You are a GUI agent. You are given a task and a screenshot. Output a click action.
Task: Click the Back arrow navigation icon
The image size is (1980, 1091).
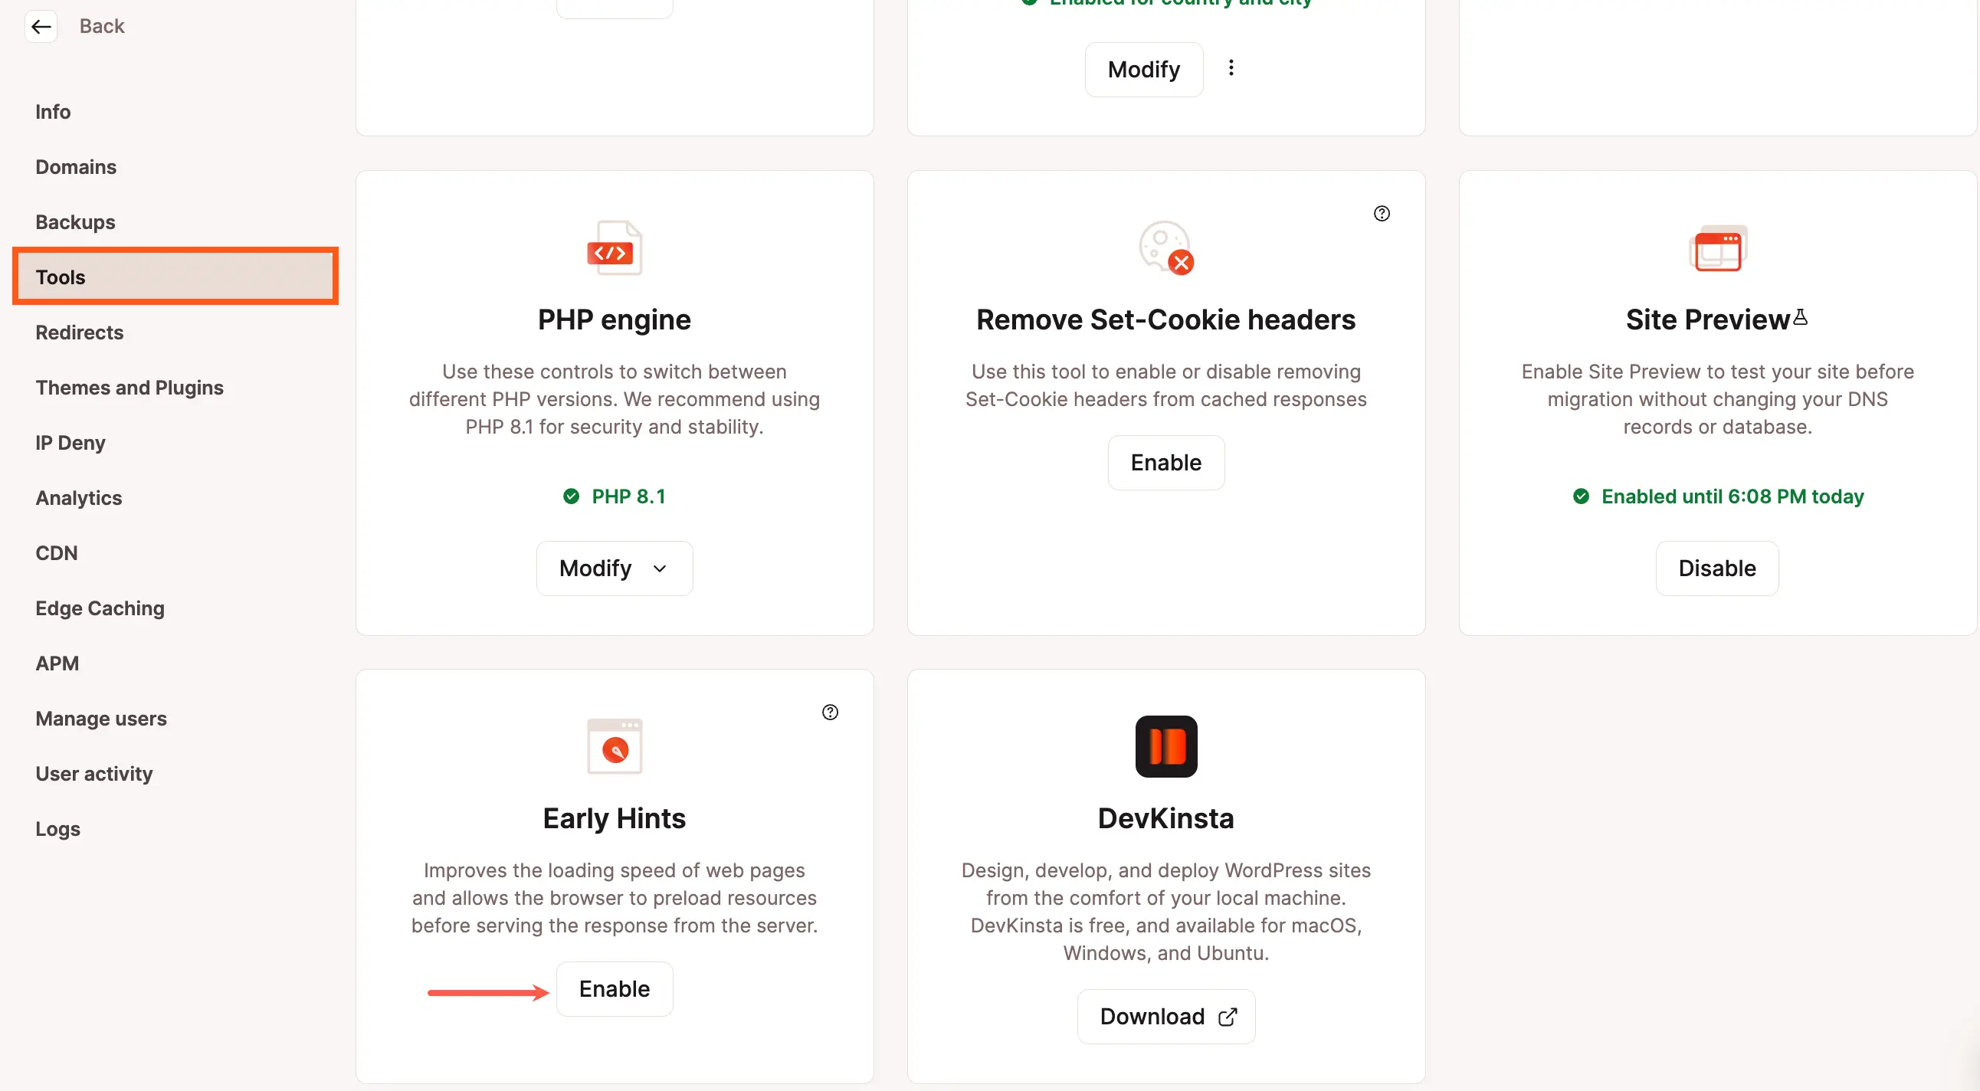point(41,25)
